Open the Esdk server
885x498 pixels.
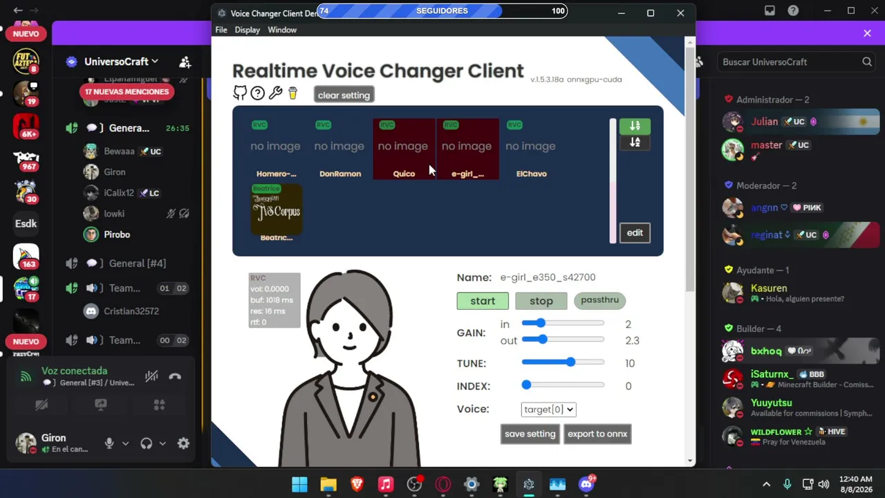click(26, 224)
